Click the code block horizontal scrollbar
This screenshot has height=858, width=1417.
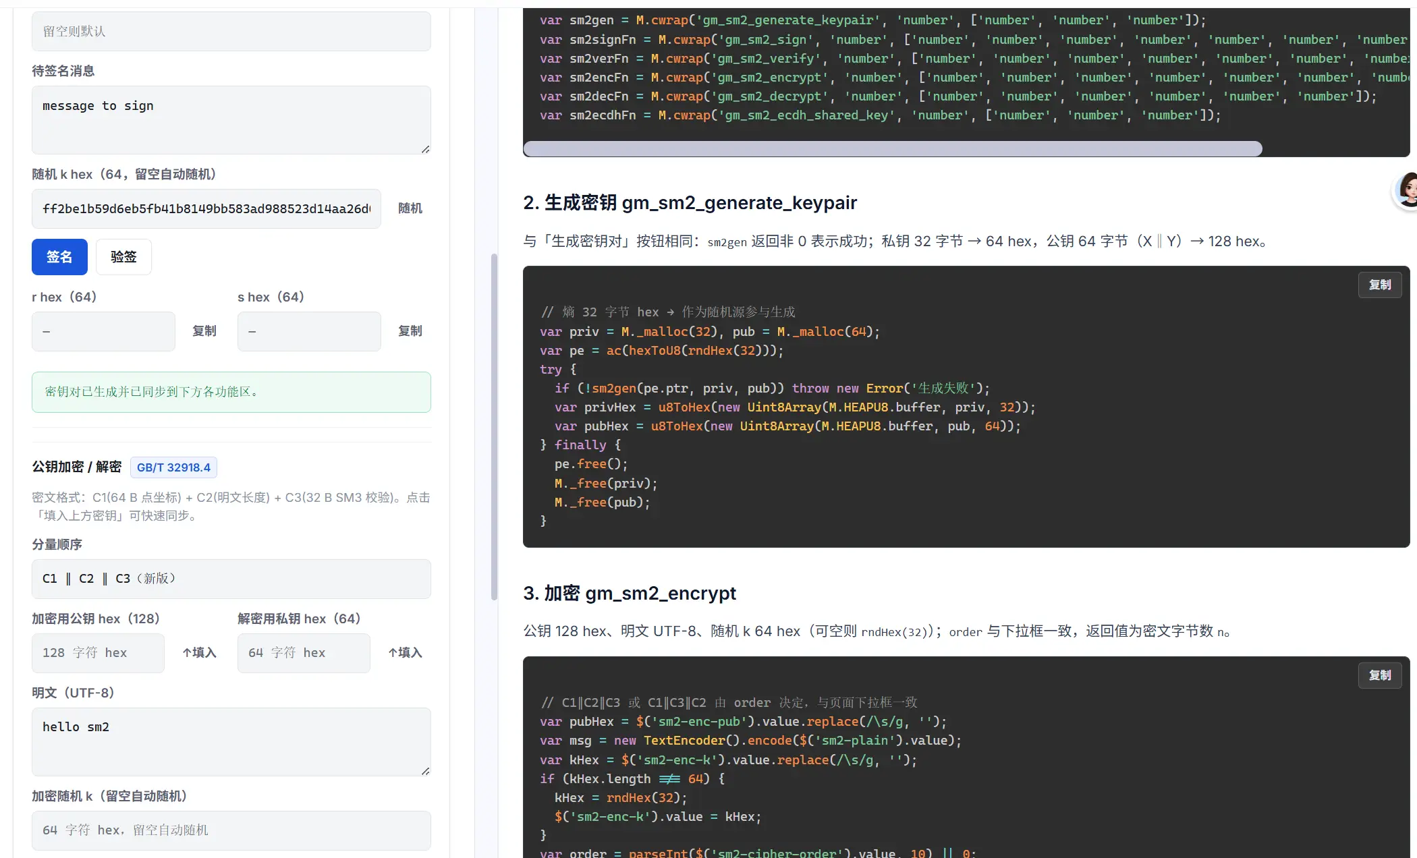click(x=892, y=149)
